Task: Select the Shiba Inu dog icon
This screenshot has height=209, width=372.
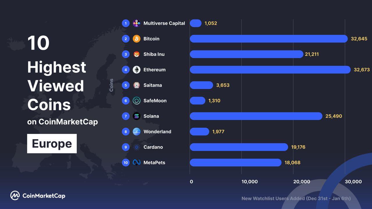Action: click(137, 54)
